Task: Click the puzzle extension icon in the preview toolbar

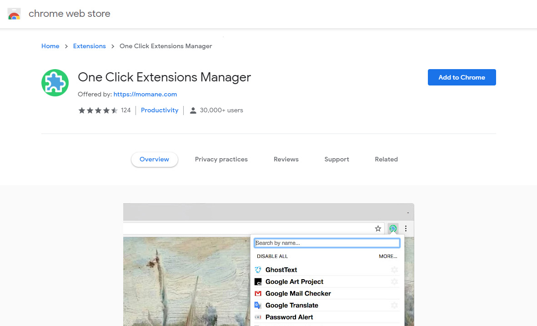Action: (x=393, y=229)
